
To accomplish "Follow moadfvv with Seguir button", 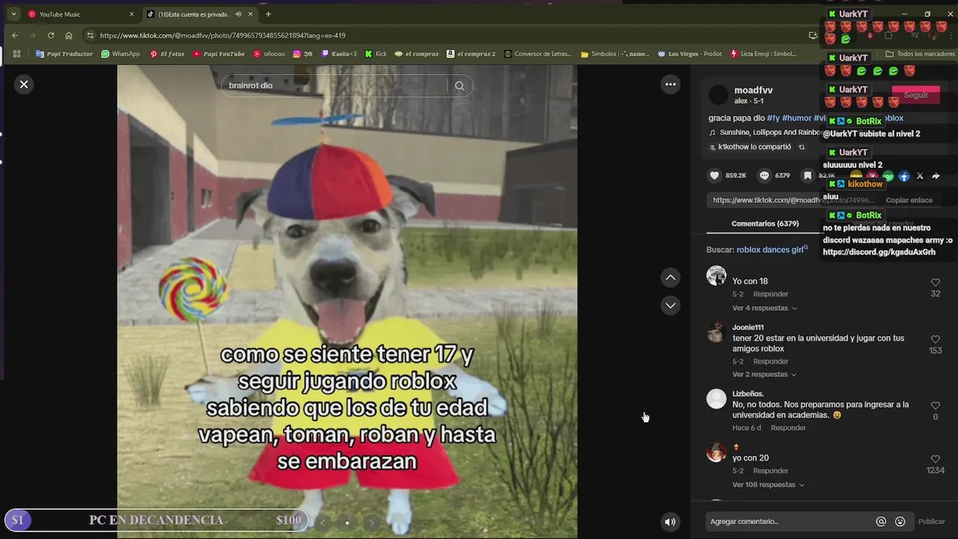I will click(x=916, y=95).
